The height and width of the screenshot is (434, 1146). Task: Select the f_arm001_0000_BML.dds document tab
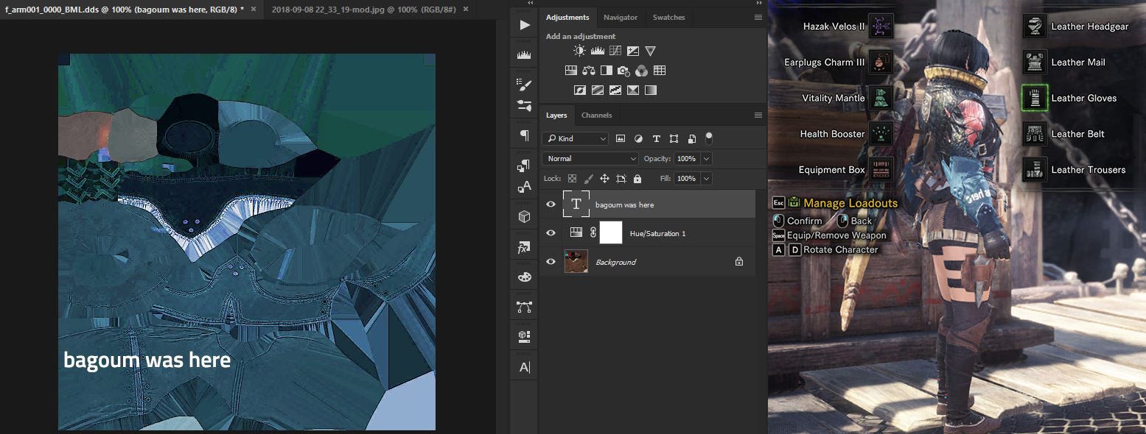[x=124, y=9]
